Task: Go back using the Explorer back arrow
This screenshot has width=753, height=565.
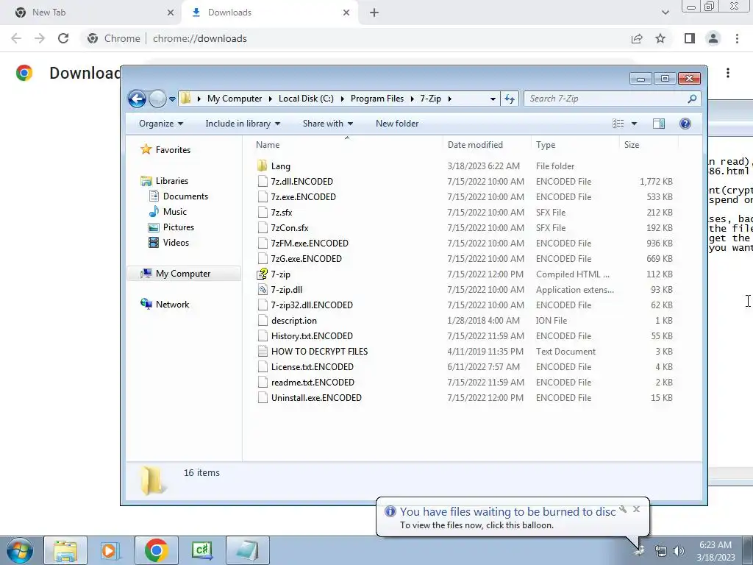Action: [x=137, y=99]
